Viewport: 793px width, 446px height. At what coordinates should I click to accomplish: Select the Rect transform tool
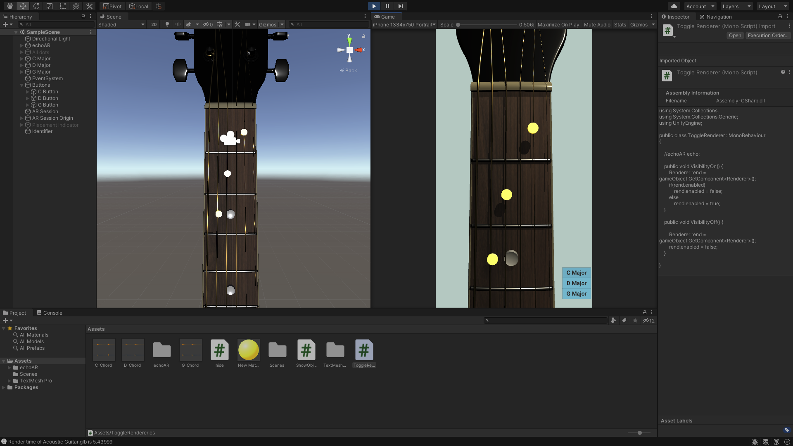63,6
